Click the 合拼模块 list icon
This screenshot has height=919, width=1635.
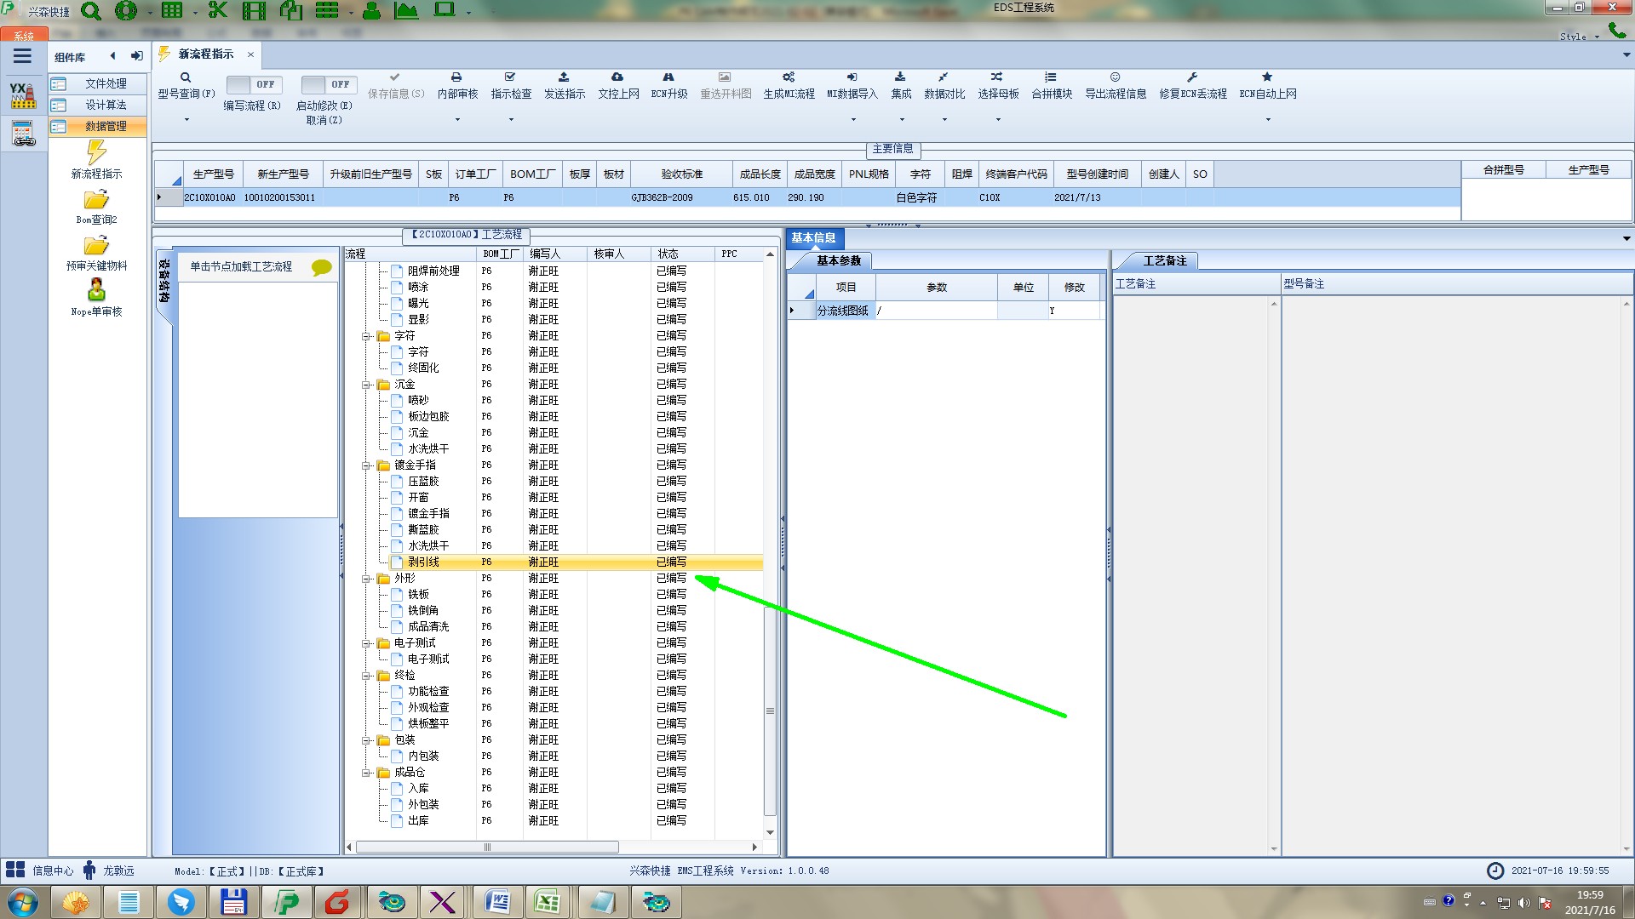[x=1051, y=77]
